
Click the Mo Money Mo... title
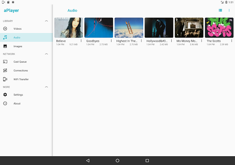[187, 41]
